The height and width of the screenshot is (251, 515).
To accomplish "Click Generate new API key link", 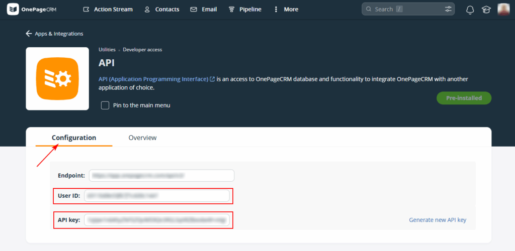I will (438, 220).
